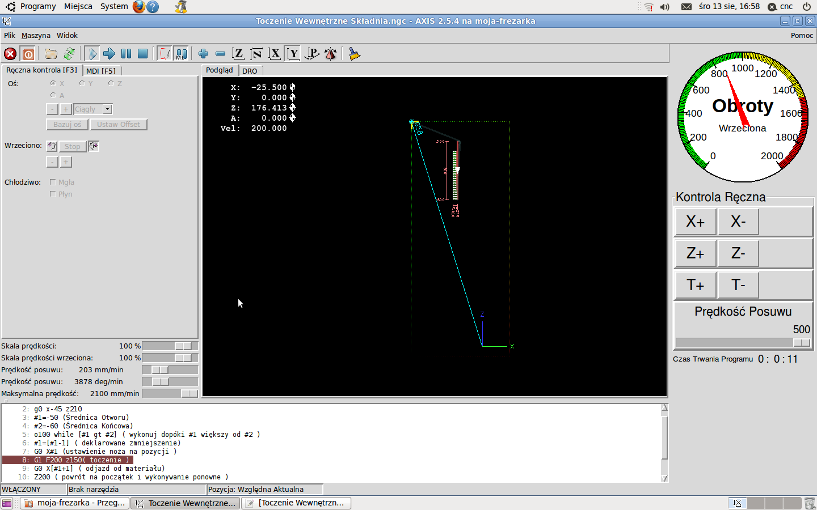Select the A axis radio button
Image resolution: width=817 pixels, height=510 pixels.
[53, 95]
